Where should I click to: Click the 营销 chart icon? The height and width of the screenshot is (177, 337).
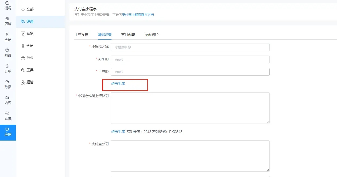pos(23,33)
